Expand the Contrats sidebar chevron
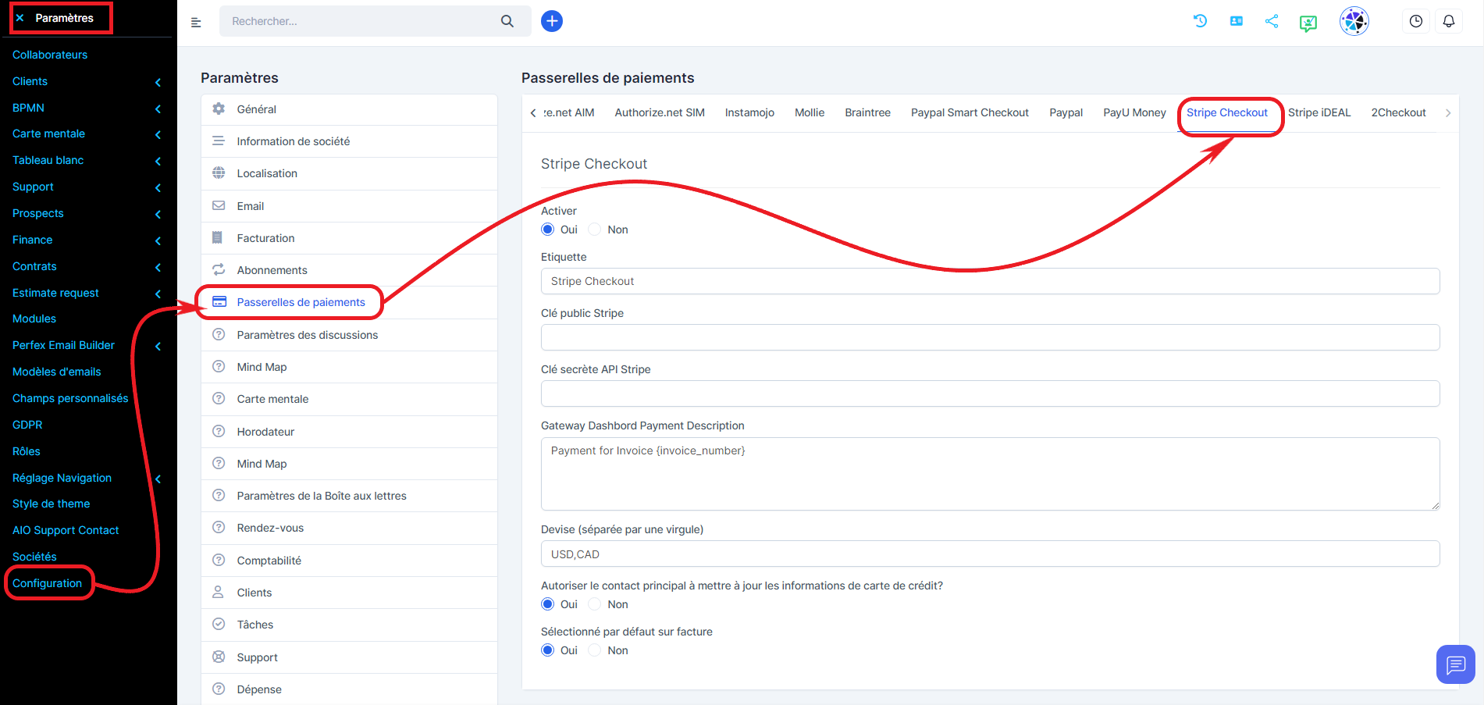The height and width of the screenshot is (705, 1484). (158, 267)
